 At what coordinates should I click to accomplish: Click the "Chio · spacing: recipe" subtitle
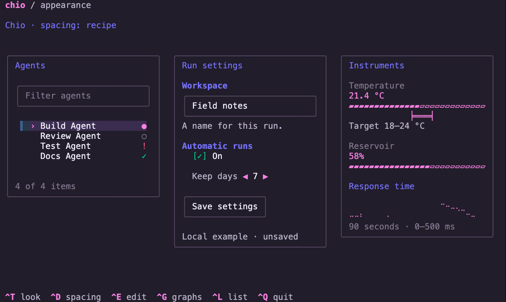[61, 25]
